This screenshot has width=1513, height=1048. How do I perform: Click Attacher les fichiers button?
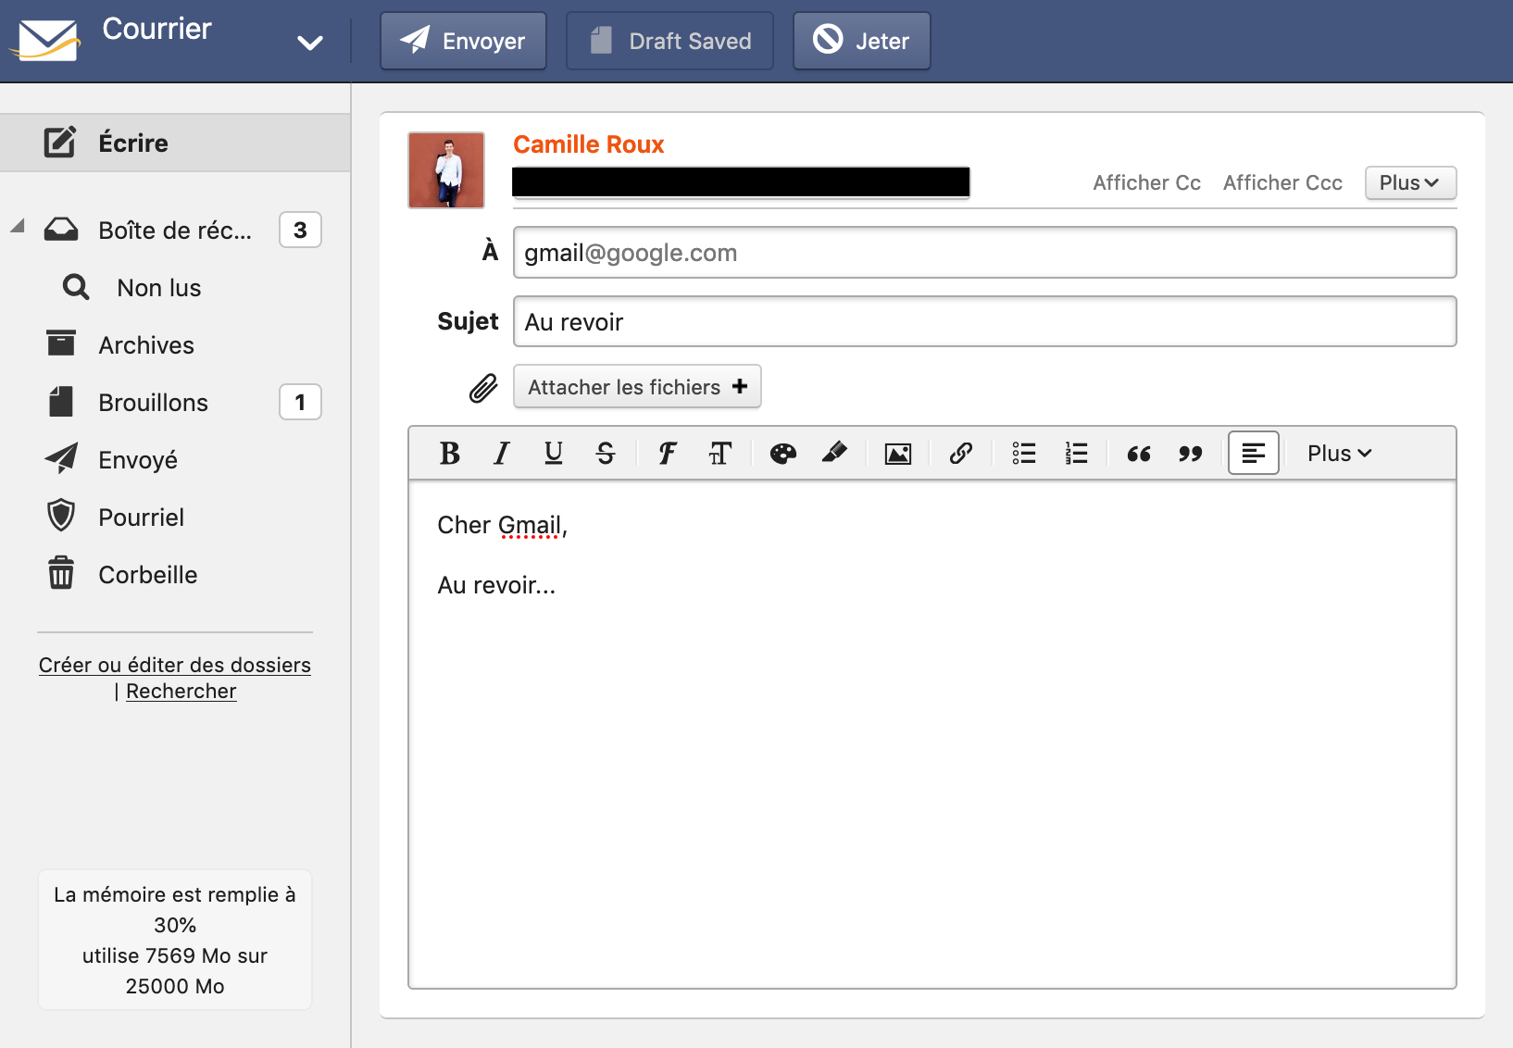pyautogui.click(x=637, y=386)
